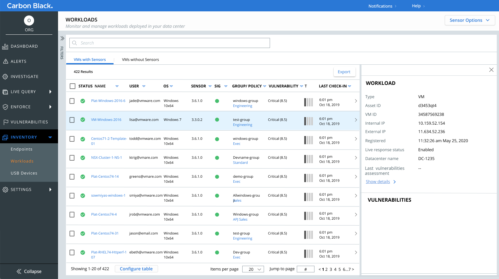
Task: Close the Workload details panel
Action: coord(491,70)
